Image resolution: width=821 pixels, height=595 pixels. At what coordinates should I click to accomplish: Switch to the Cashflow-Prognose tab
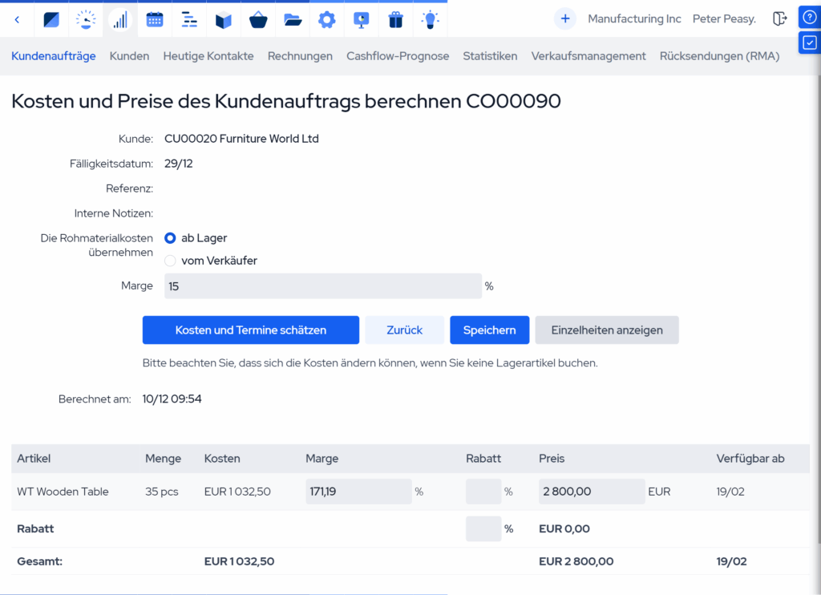(x=398, y=56)
